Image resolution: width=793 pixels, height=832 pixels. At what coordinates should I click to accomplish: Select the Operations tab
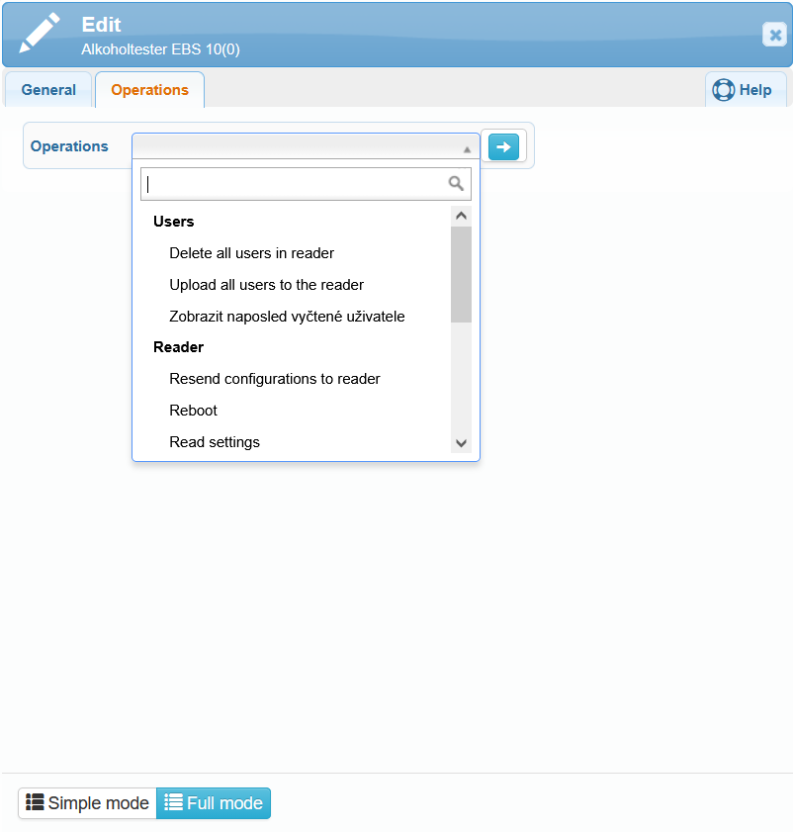pos(149,90)
